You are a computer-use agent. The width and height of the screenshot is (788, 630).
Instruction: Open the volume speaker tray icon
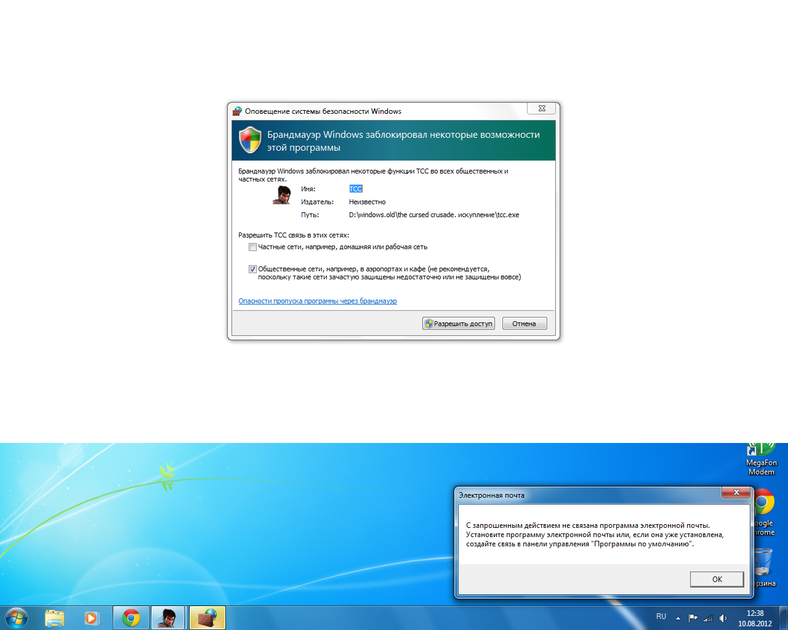(723, 618)
